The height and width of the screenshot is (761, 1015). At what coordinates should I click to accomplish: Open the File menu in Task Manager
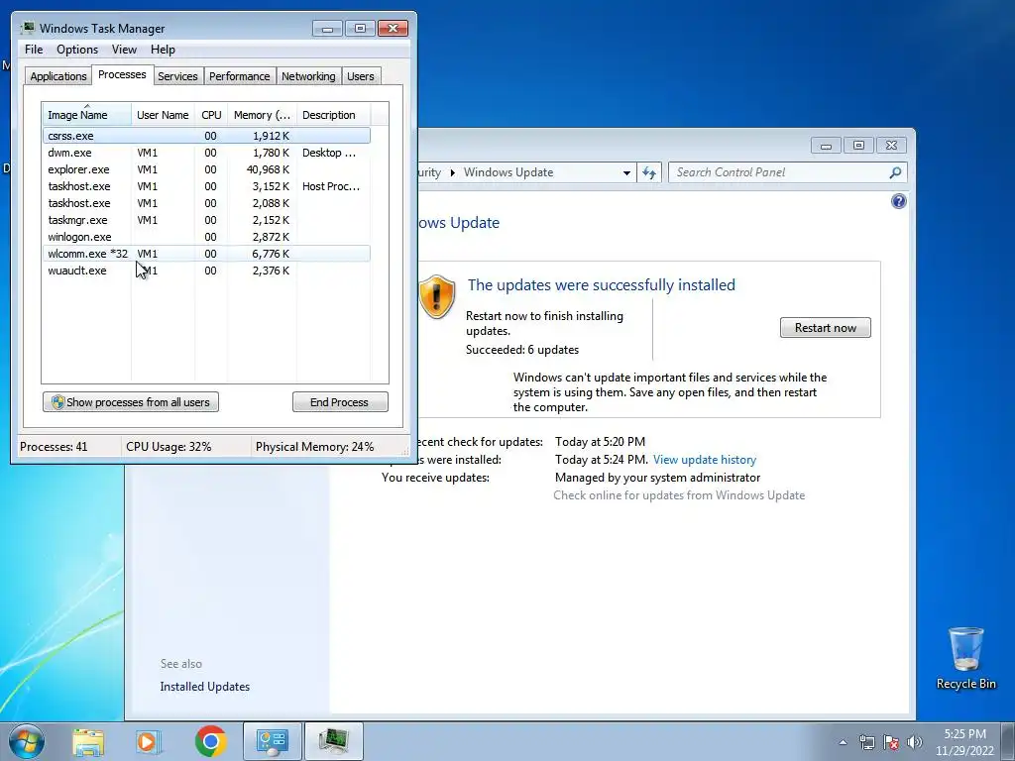[34, 50]
